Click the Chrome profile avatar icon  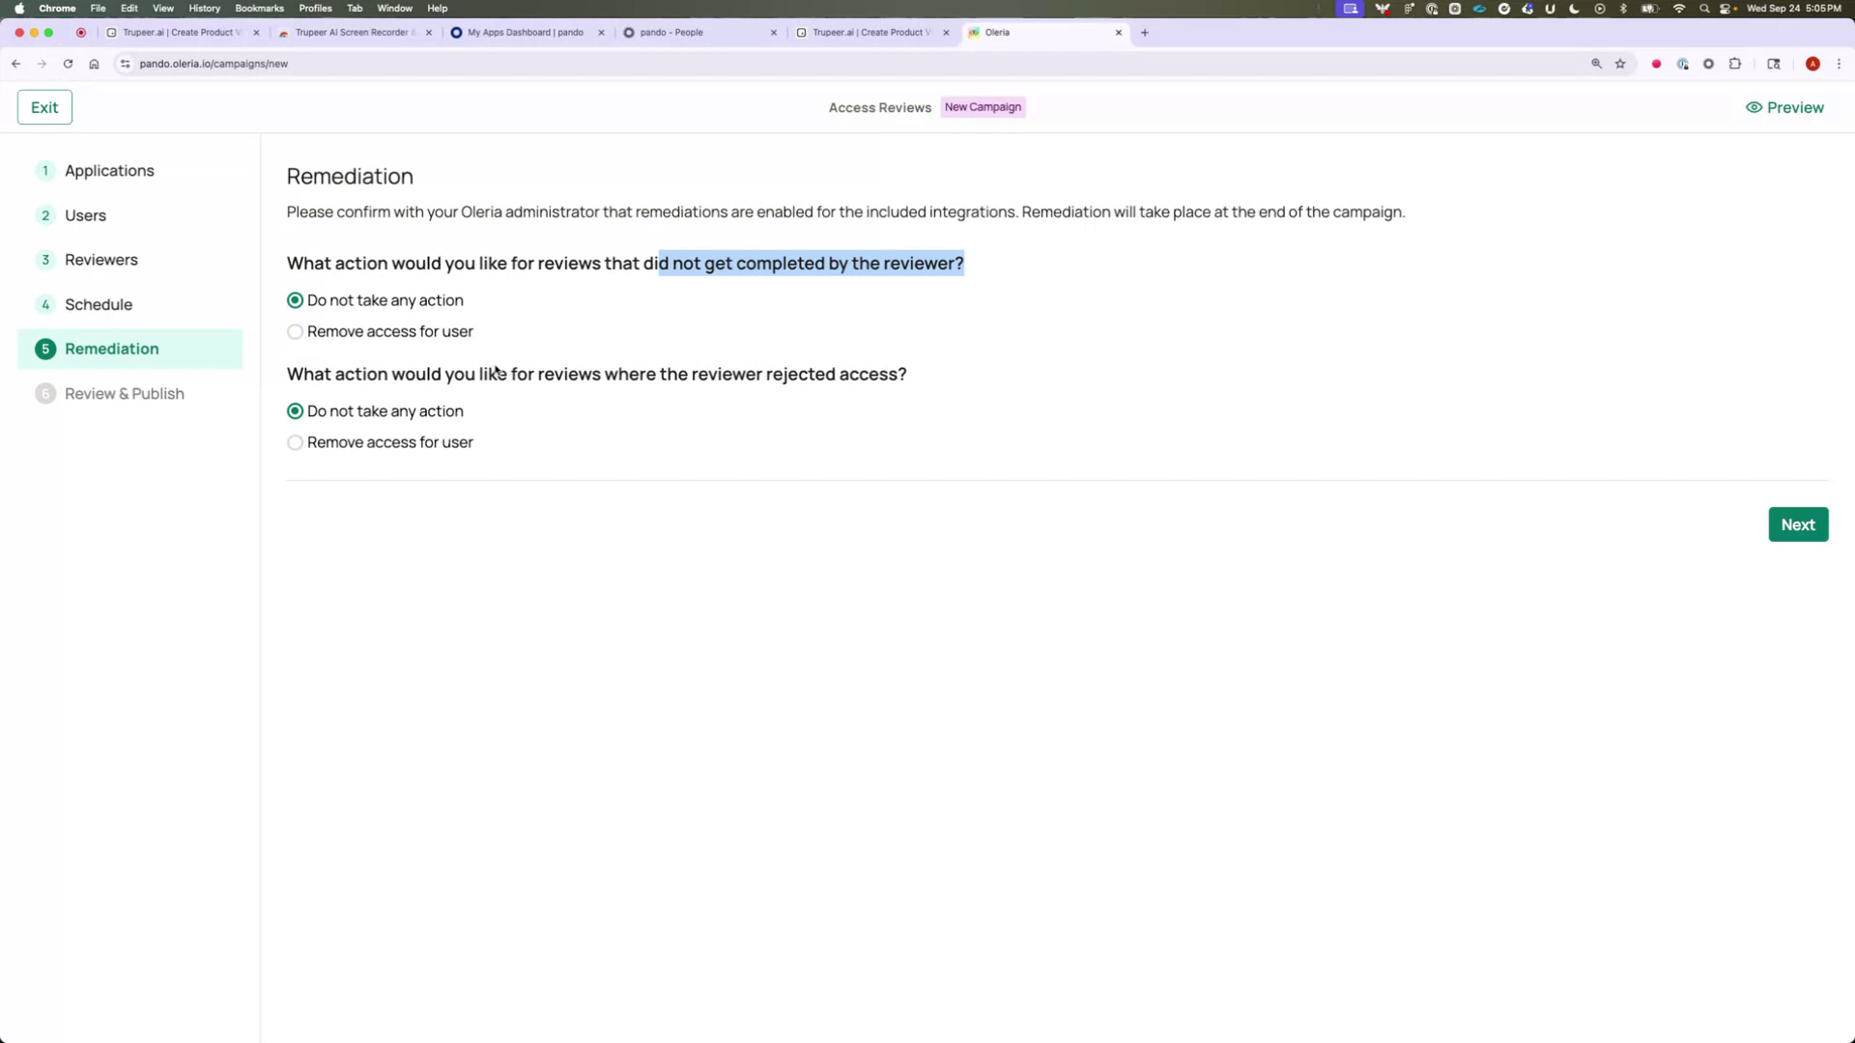click(x=1813, y=64)
